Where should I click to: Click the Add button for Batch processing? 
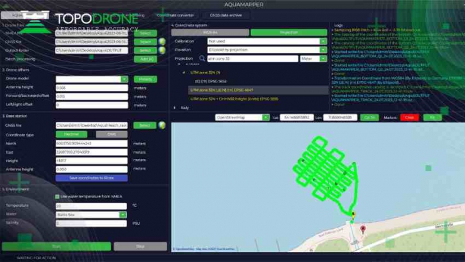(145, 59)
